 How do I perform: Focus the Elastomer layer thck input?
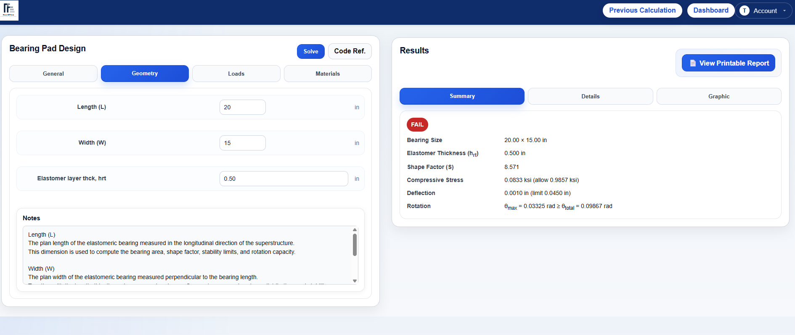[x=284, y=179]
